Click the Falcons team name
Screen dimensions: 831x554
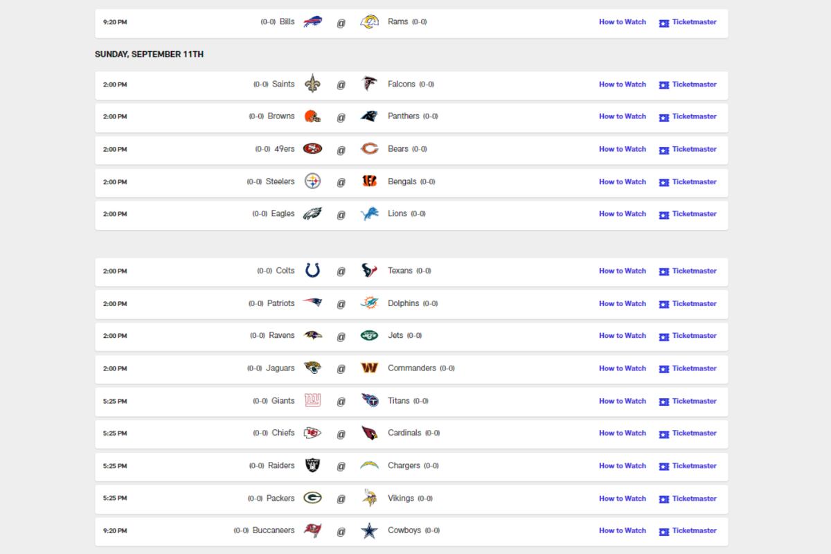[402, 84]
